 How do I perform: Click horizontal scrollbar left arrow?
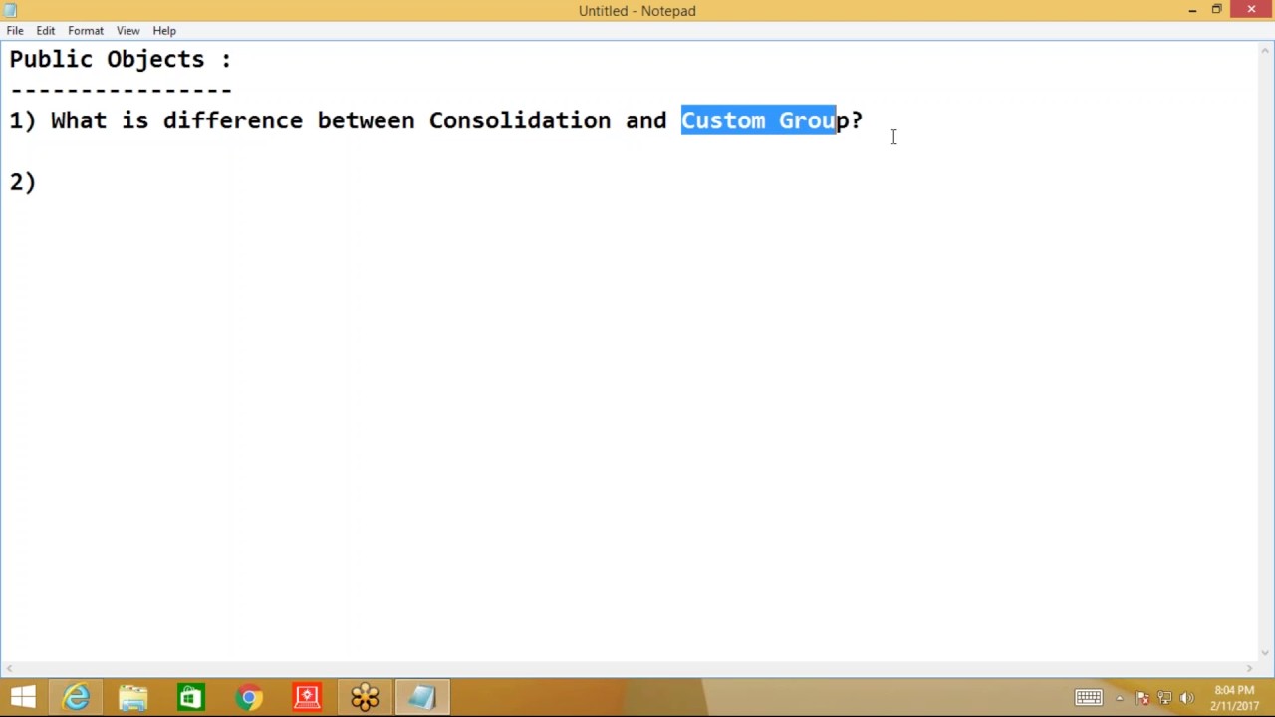click(8, 669)
